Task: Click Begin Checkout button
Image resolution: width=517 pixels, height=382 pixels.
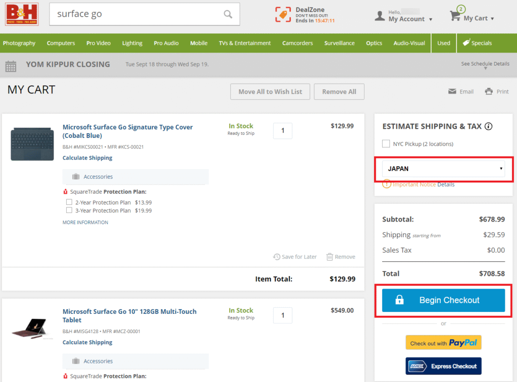Action: coord(443,300)
